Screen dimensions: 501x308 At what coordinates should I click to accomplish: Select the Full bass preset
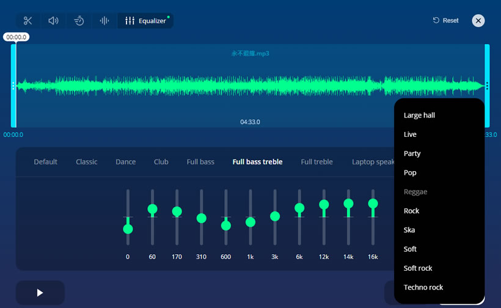click(x=200, y=162)
